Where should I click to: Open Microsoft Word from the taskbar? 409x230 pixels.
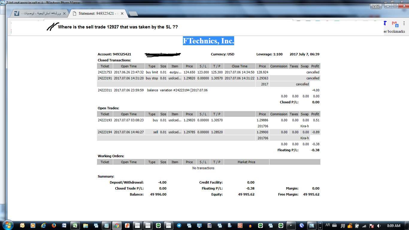64,226
